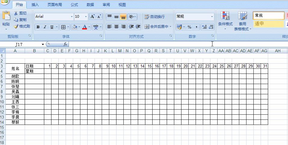Align text left
The width and height of the screenshot is (288, 145).
pyautogui.click(x=110, y=27)
